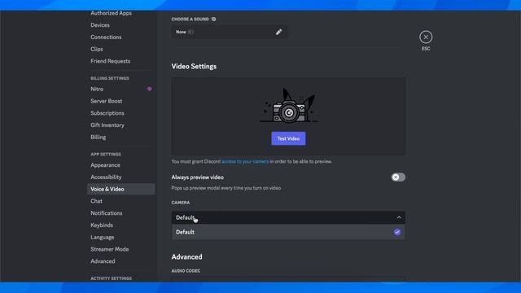521x293 pixels.
Task: Click the Activity Settings sidebar header
Action: point(111,278)
